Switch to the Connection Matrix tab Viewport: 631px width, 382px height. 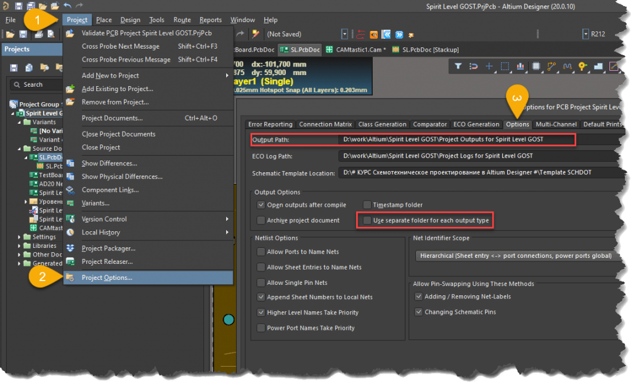point(325,124)
